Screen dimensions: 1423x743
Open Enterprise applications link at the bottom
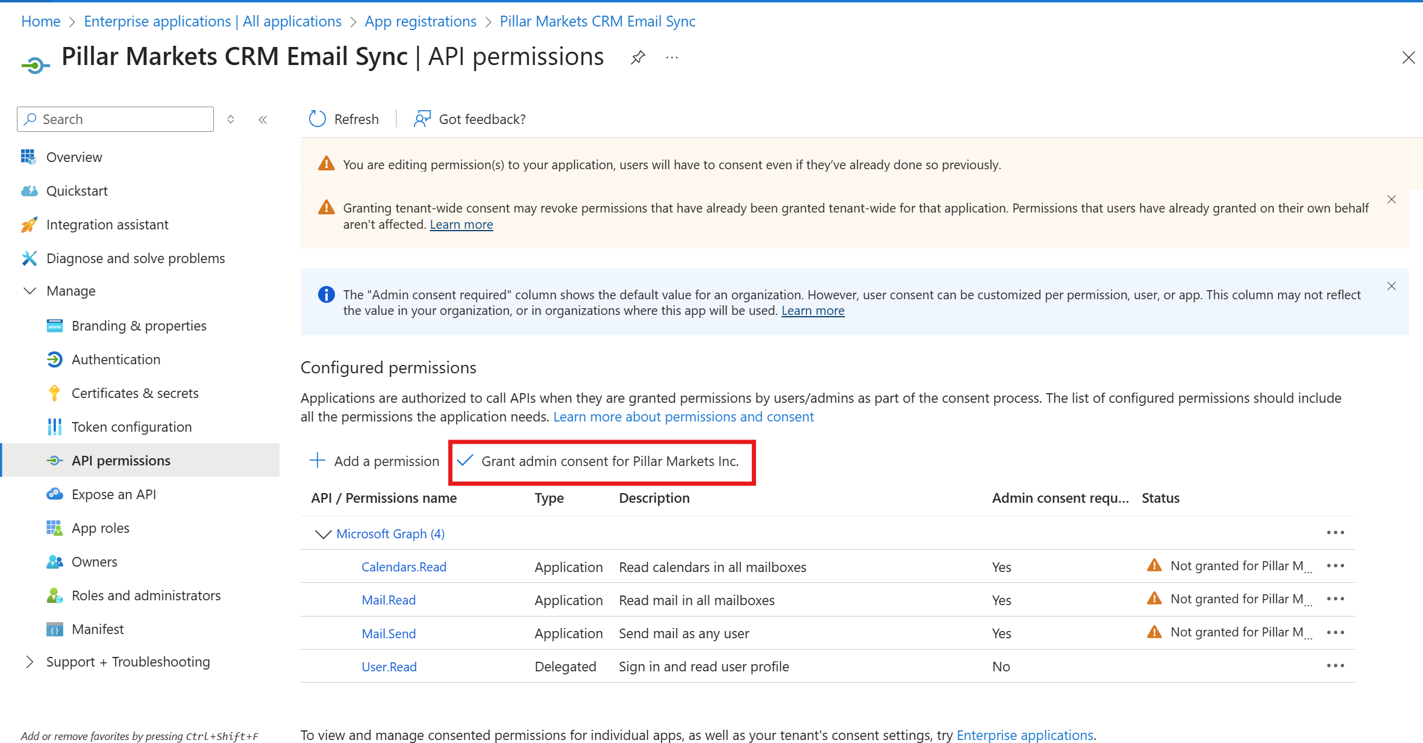pyautogui.click(x=1025, y=735)
